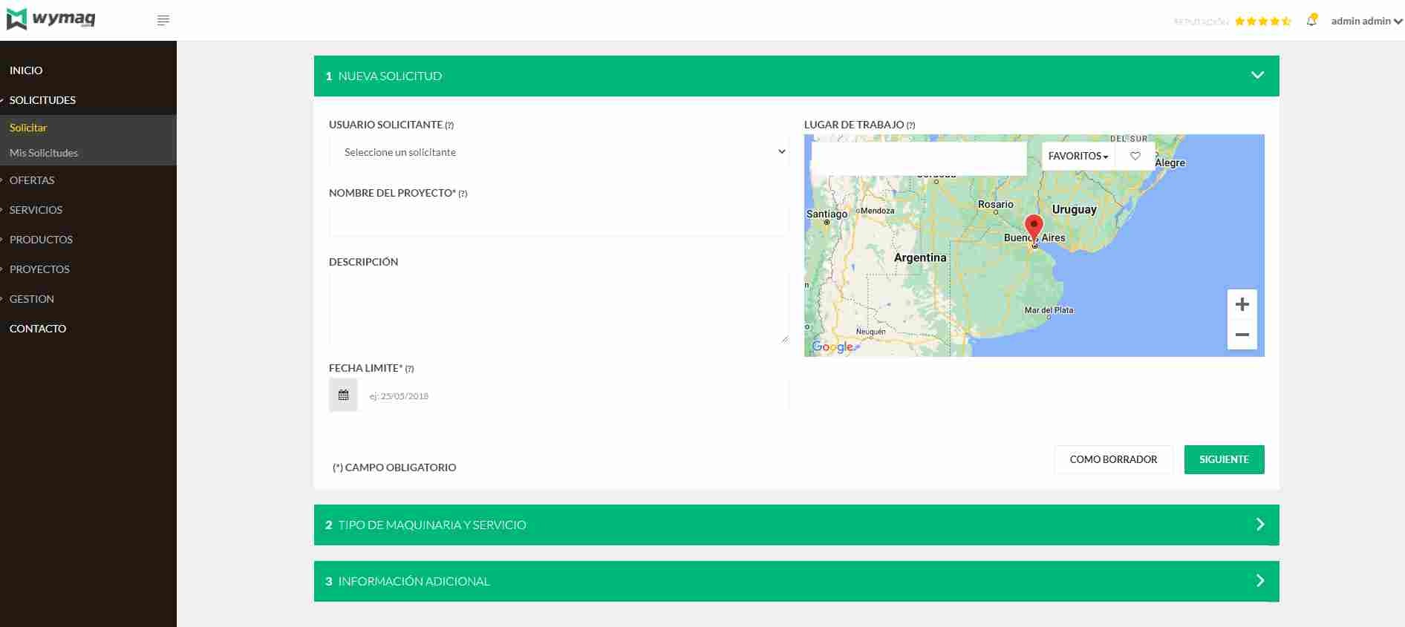
Task: Open the Seleccione un solicitante dropdown
Action: (x=558, y=152)
